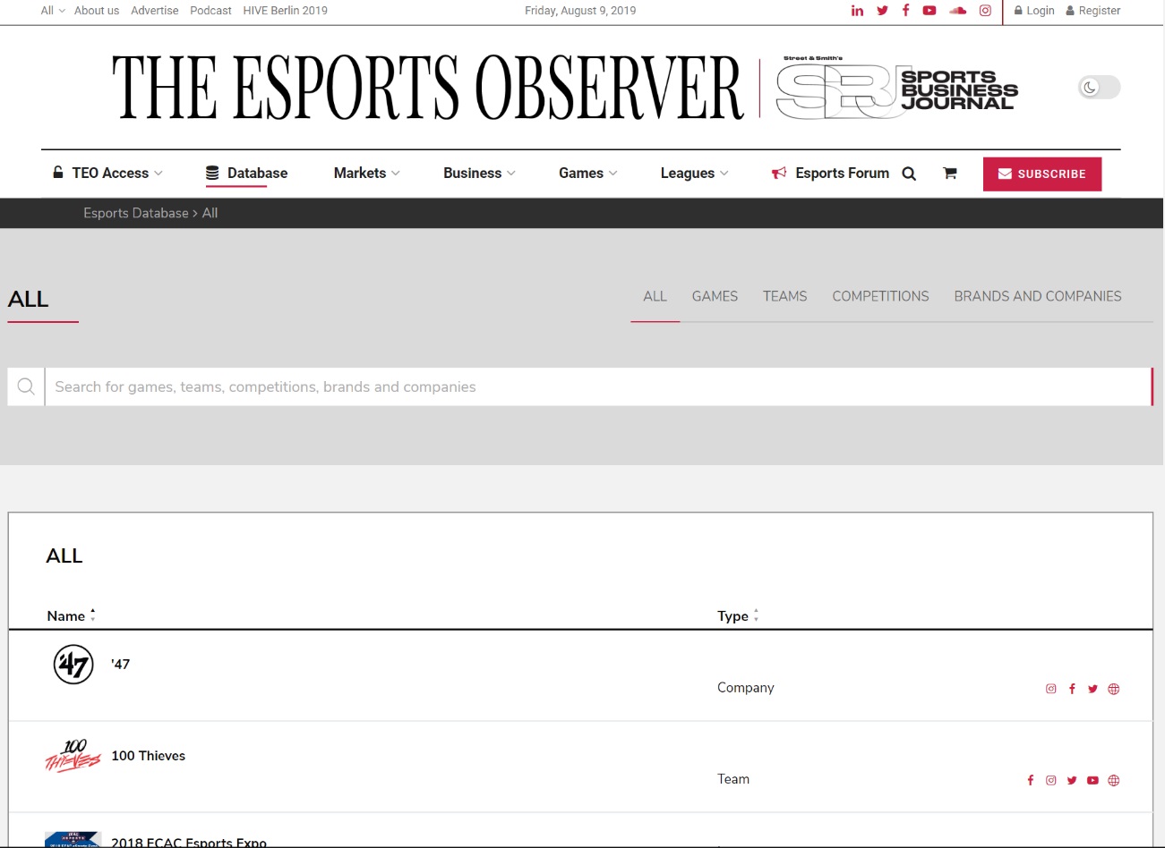Click the date Friday, August 9, 2019
The width and height of the screenshot is (1165, 848).
click(580, 11)
